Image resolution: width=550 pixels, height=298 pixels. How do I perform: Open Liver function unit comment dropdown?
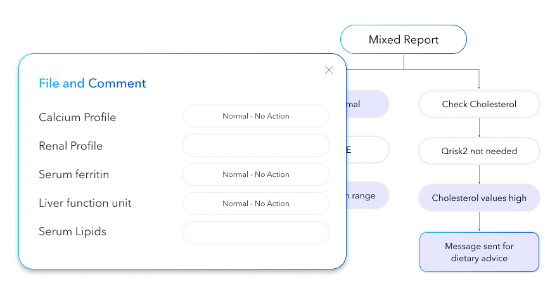click(x=255, y=204)
